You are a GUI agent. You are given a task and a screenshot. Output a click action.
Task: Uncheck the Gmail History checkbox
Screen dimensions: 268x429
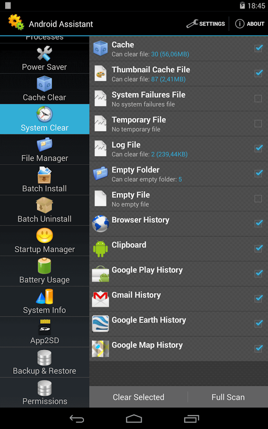258,299
